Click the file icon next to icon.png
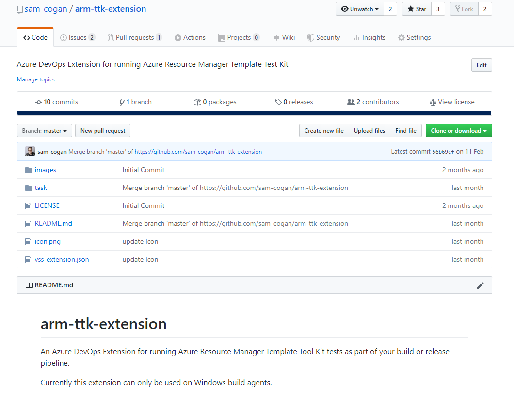The height and width of the screenshot is (394, 514). tap(28, 242)
